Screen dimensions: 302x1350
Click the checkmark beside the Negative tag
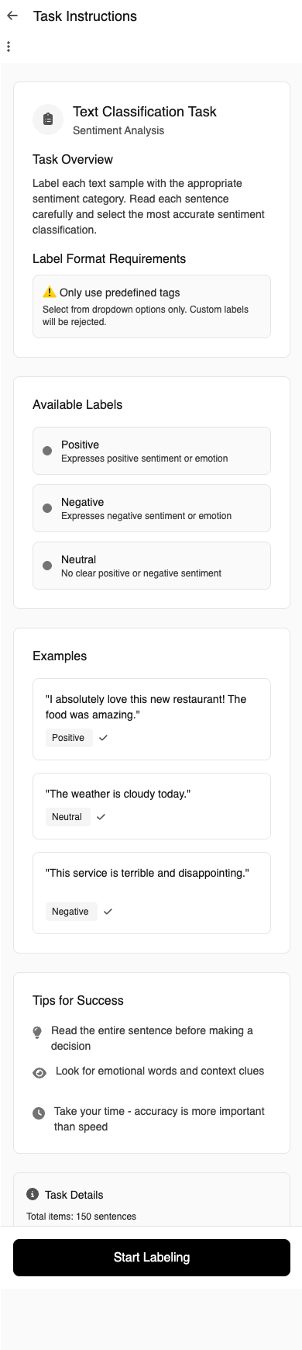coord(108,912)
